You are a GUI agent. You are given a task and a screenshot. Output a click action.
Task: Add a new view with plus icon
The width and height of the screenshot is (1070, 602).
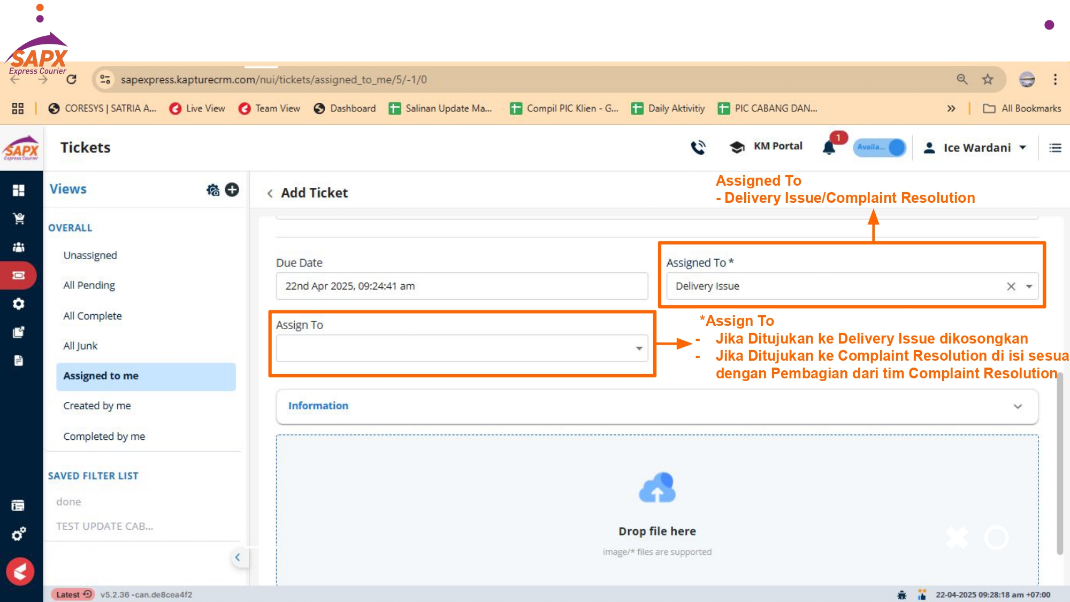coord(232,189)
